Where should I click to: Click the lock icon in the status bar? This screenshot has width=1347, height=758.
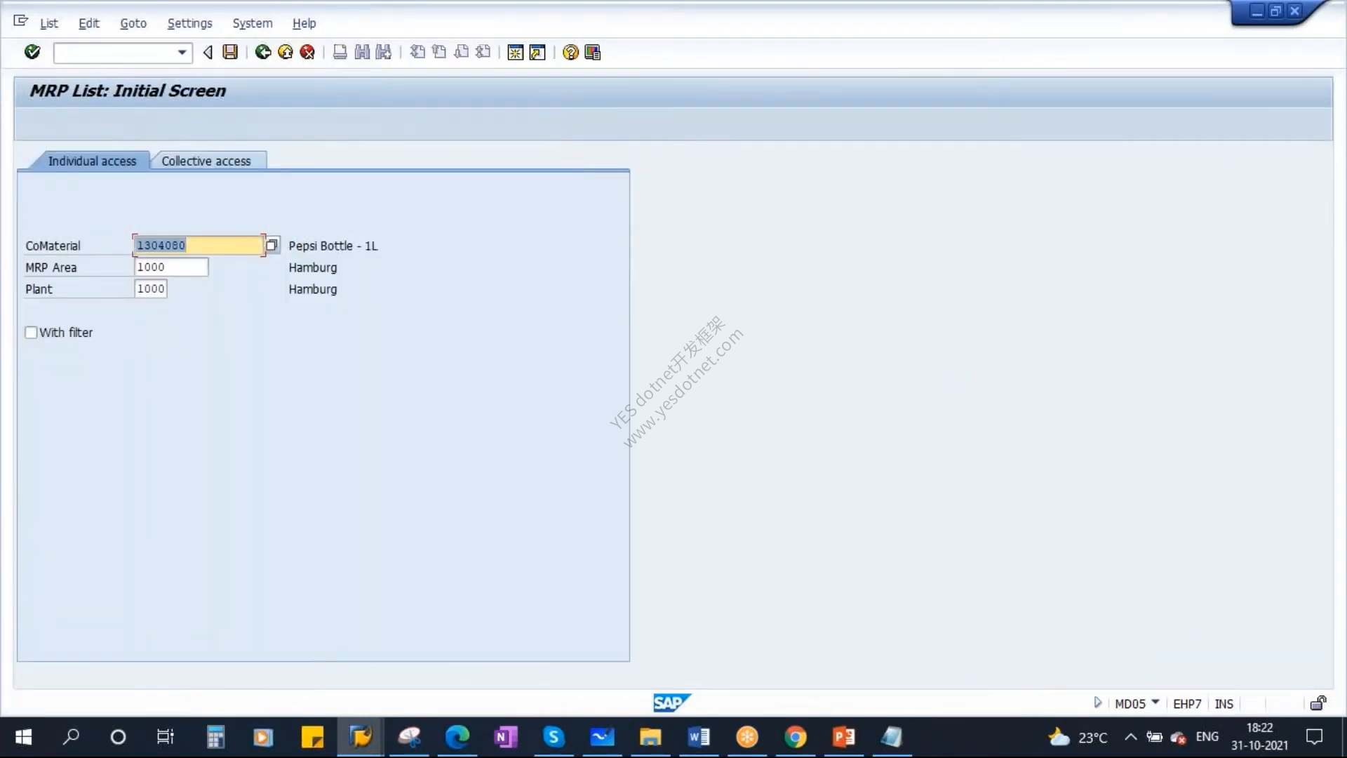[x=1318, y=703]
